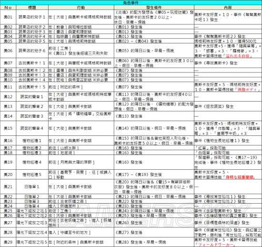Select the title cell "蔬果店的兒子 1"

(x=32, y=17)
